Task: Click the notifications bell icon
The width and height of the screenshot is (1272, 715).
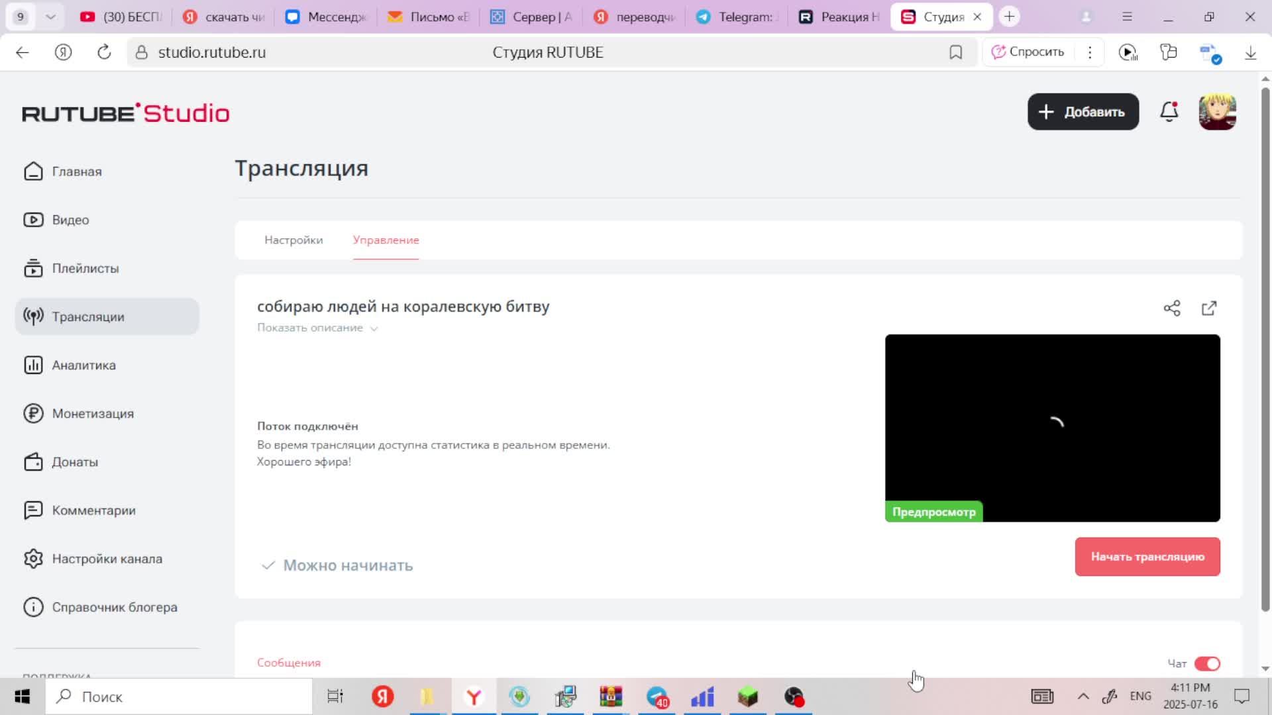Action: coord(1169,111)
